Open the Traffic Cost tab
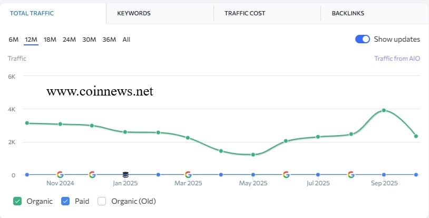This screenshot has width=429, height=218. click(245, 13)
